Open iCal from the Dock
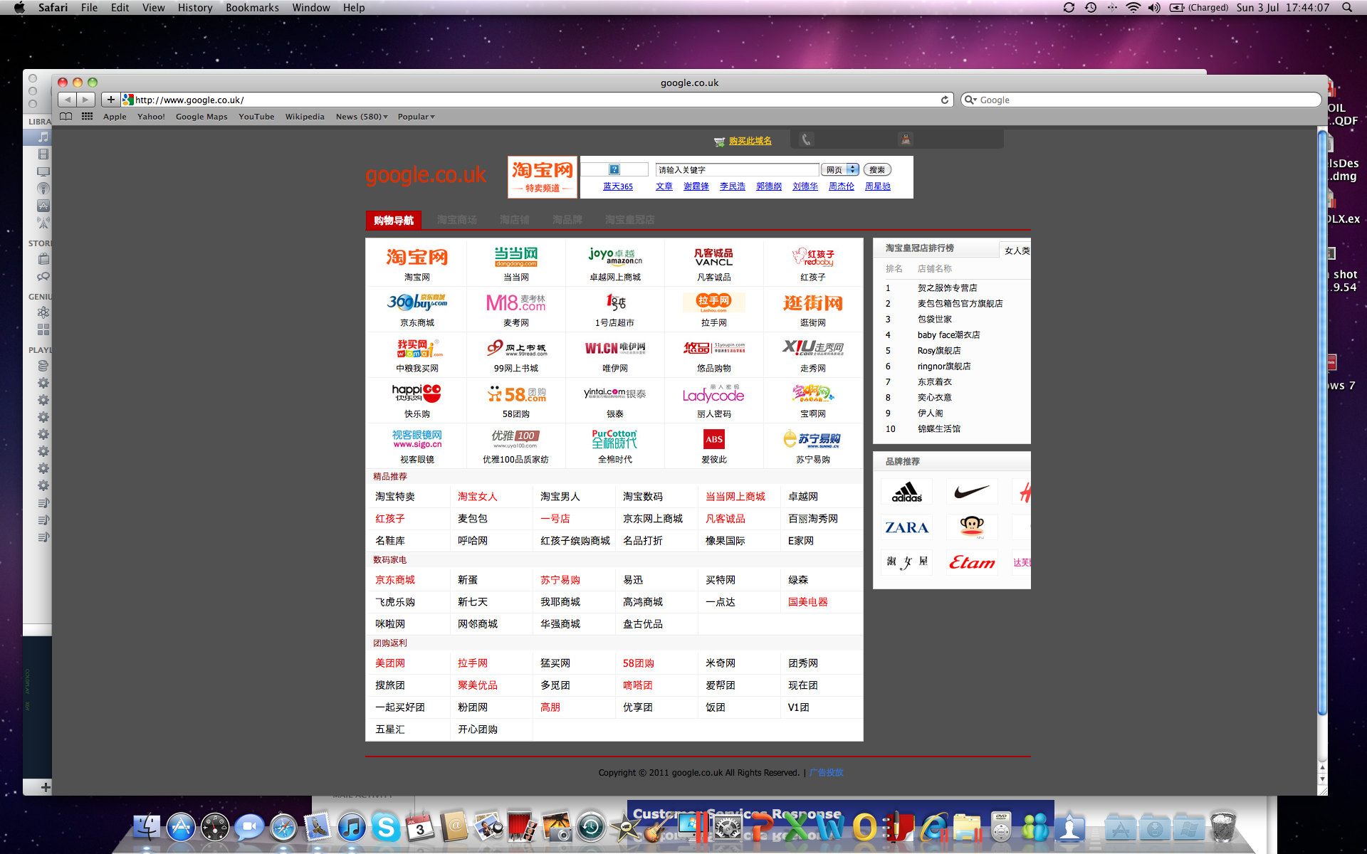1367x854 pixels. (x=420, y=827)
